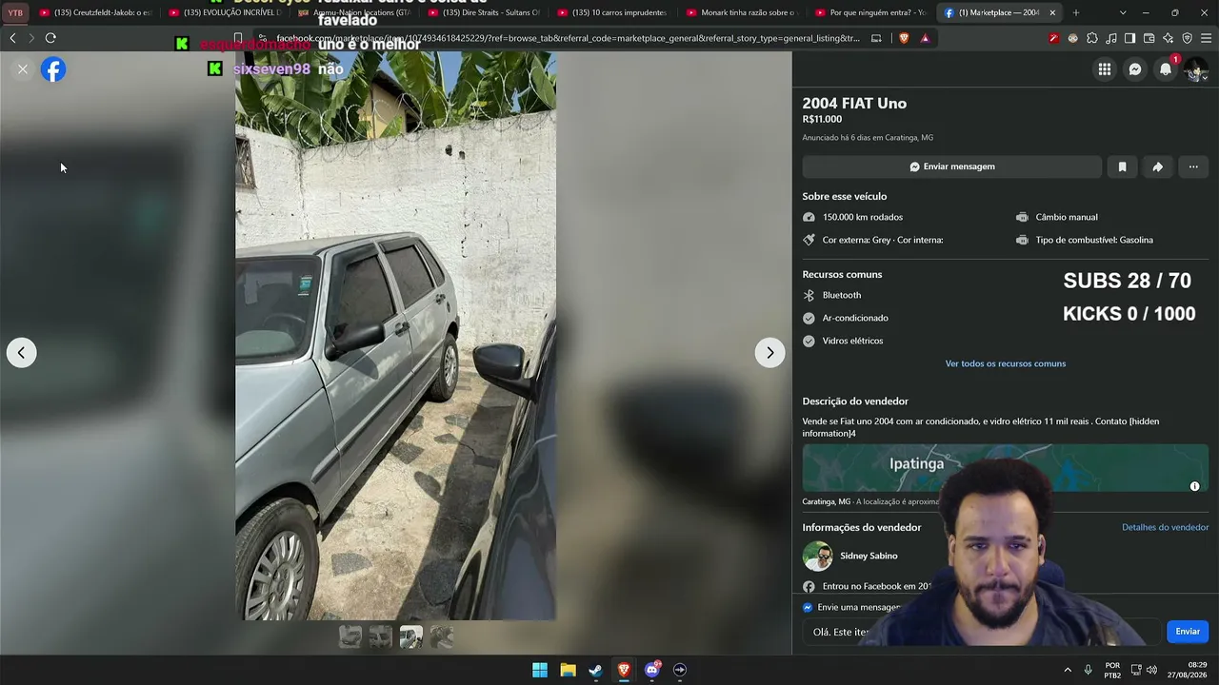Image resolution: width=1219 pixels, height=685 pixels.
Task: Open the account profile menu
Action: click(1196, 70)
